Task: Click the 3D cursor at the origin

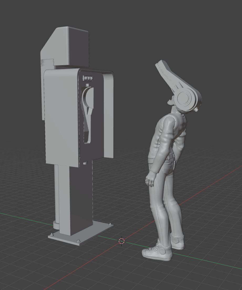Action: point(121,241)
